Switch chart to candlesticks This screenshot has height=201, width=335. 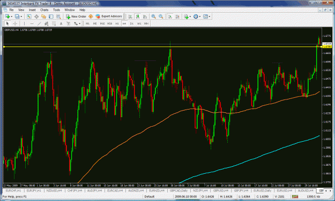(138, 17)
